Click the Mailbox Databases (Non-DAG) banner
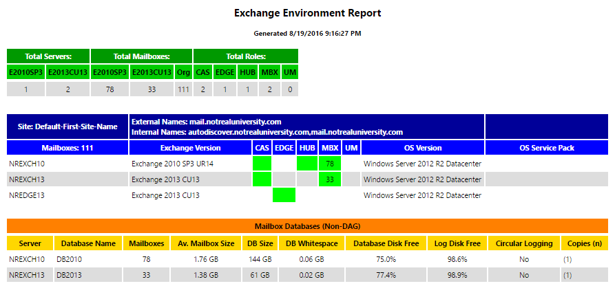 [307, 226]
